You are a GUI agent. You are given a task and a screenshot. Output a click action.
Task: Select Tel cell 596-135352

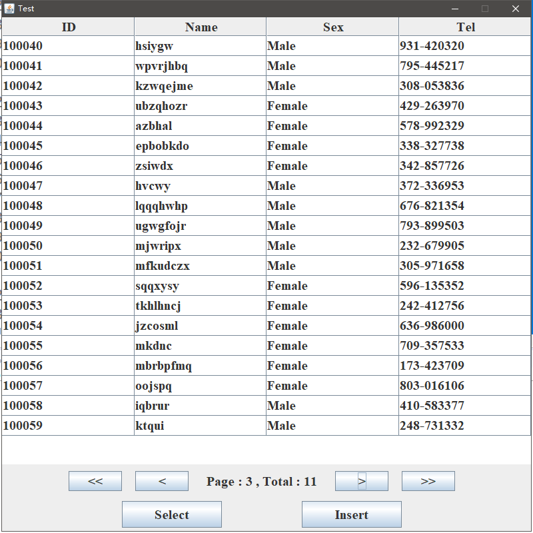tap(464, 286)
